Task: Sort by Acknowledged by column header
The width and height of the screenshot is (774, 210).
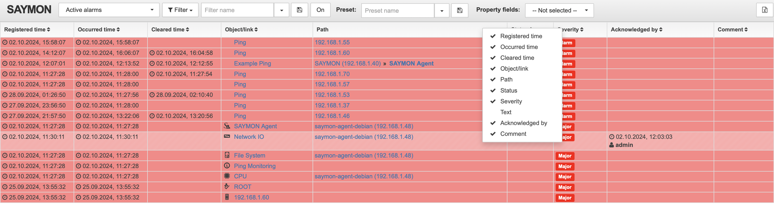Action: point(637,29)
